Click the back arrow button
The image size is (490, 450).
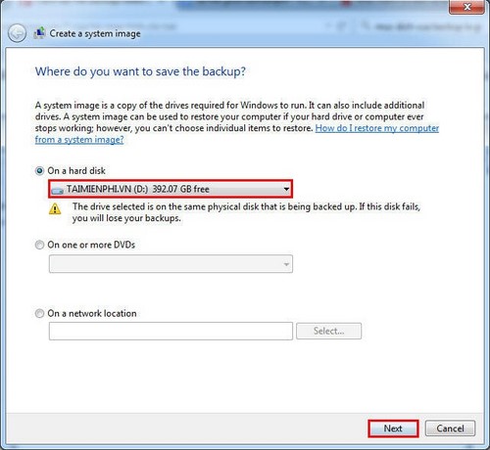17,33
